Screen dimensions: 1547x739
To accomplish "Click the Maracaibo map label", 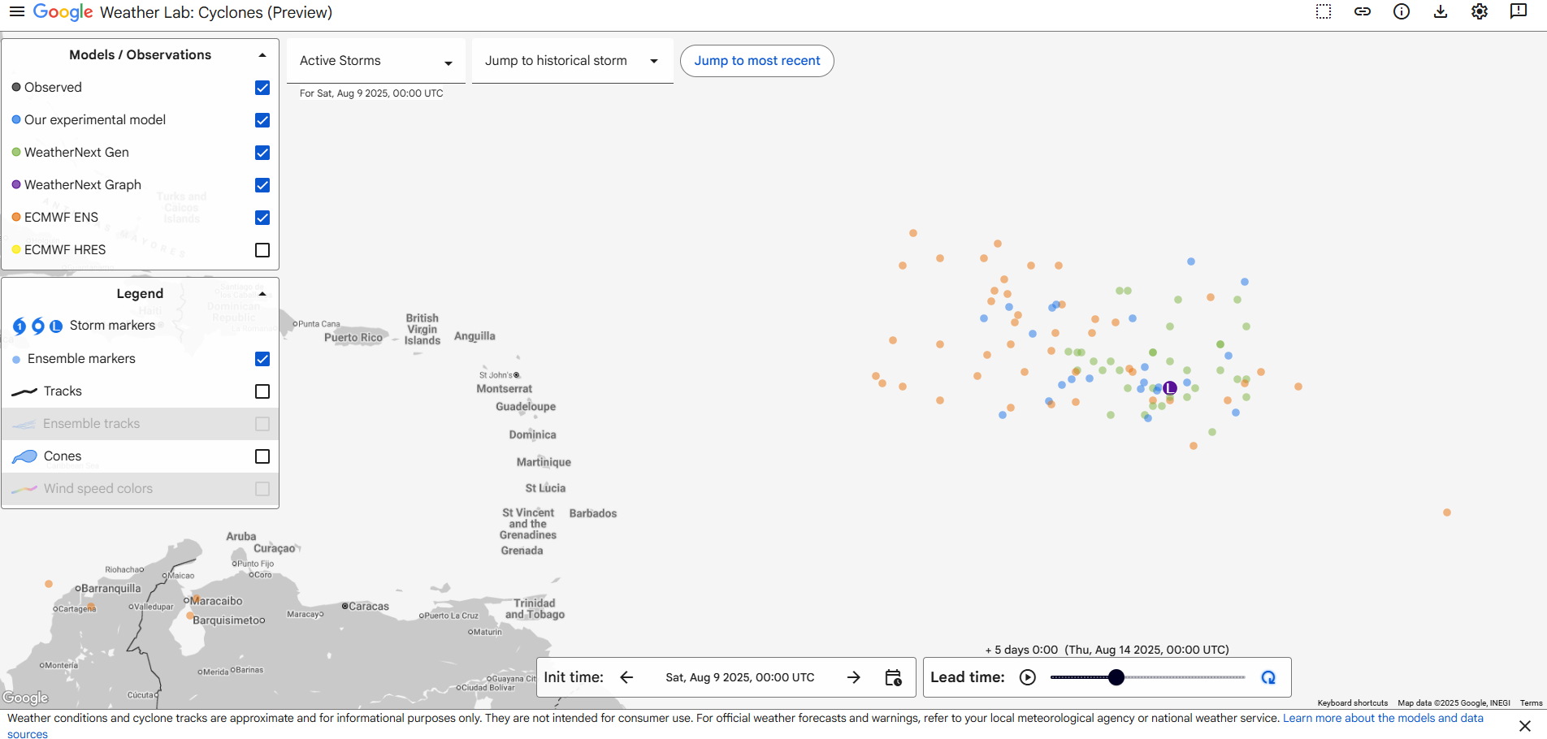I will (x=216, y=601).
